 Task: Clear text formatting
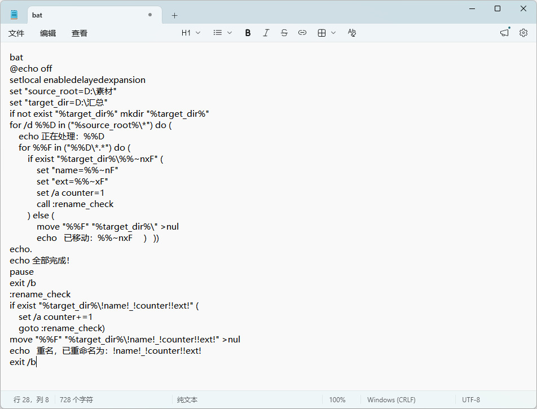(352, 33)
